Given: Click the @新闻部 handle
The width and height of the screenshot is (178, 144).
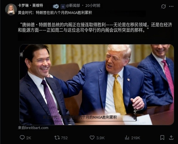Looking at the screenshot, I should [x=73, y=6].
